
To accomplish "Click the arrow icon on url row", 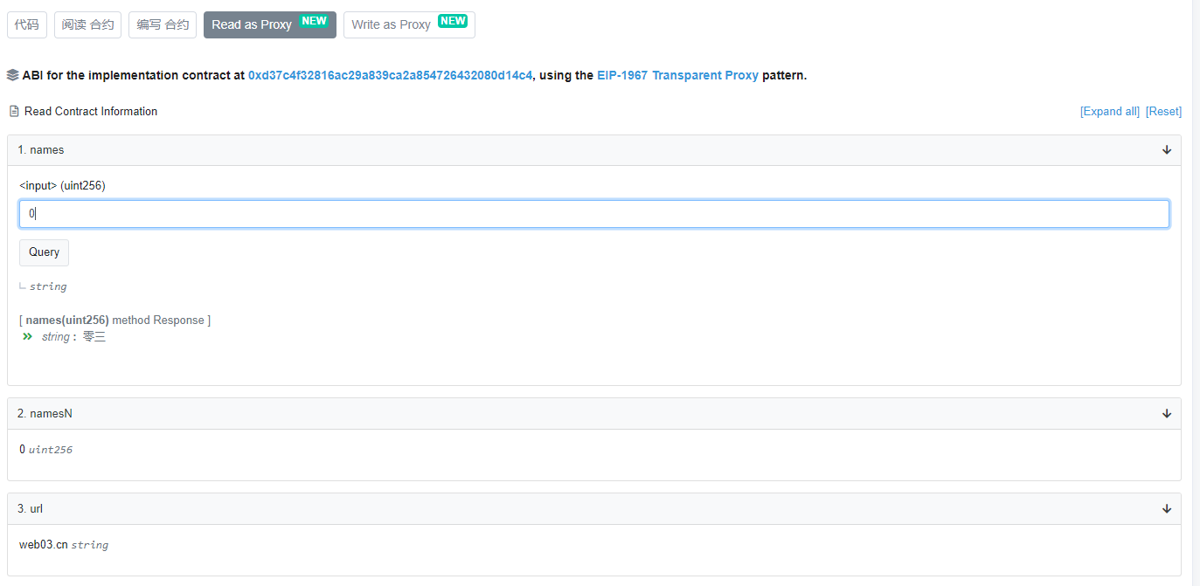I will [x=1167, y=509].
